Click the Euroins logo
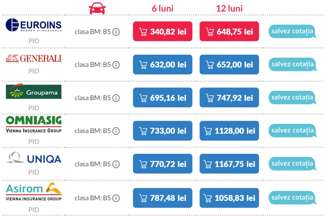327x217 pixels. point(34,25)
